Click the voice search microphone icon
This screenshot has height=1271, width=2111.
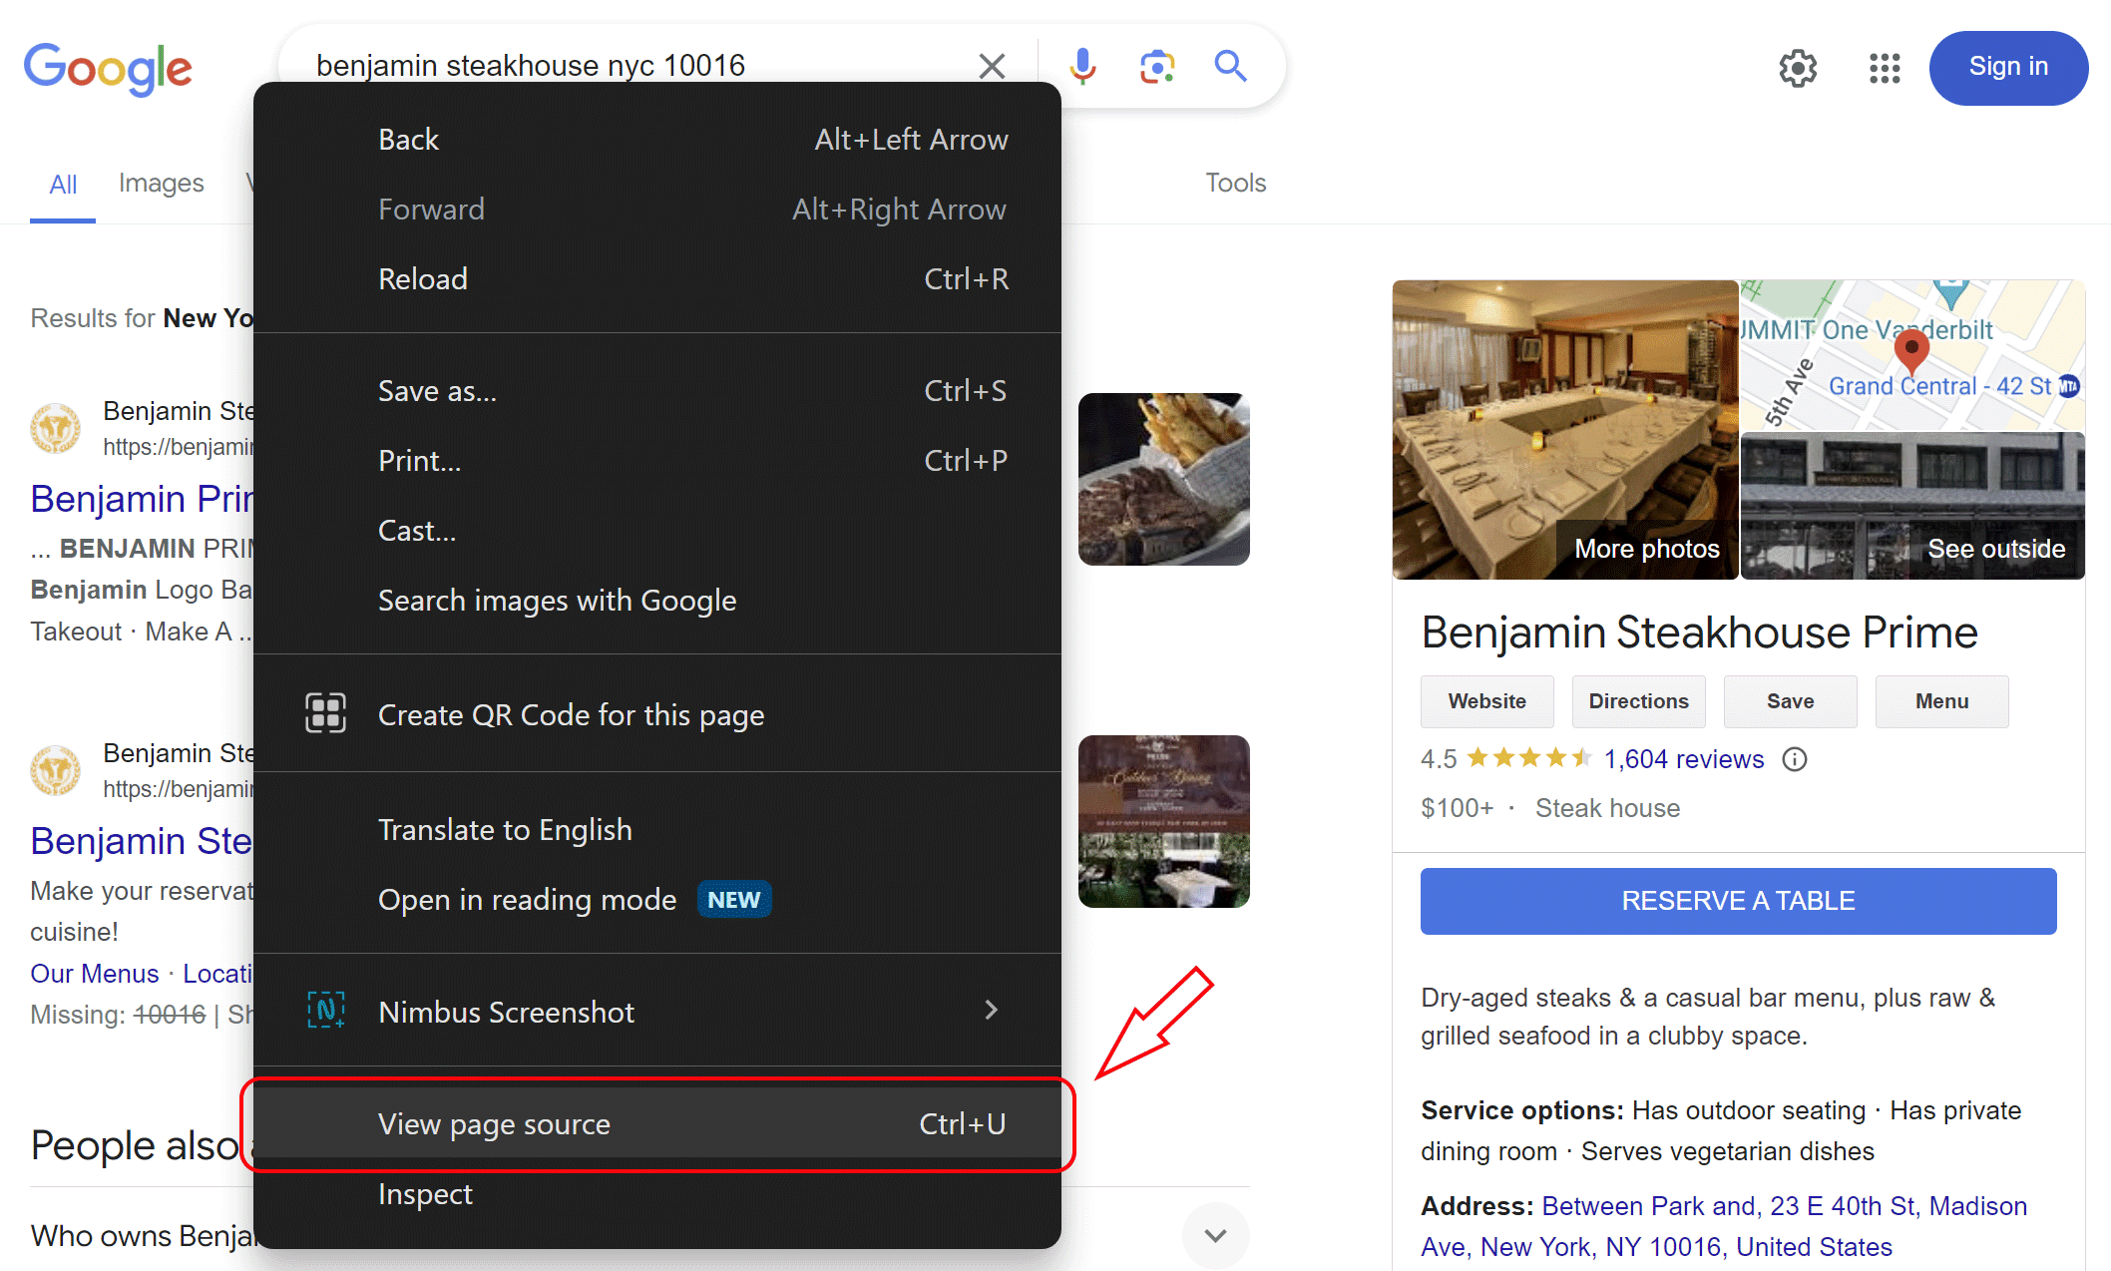[1082, 66]
